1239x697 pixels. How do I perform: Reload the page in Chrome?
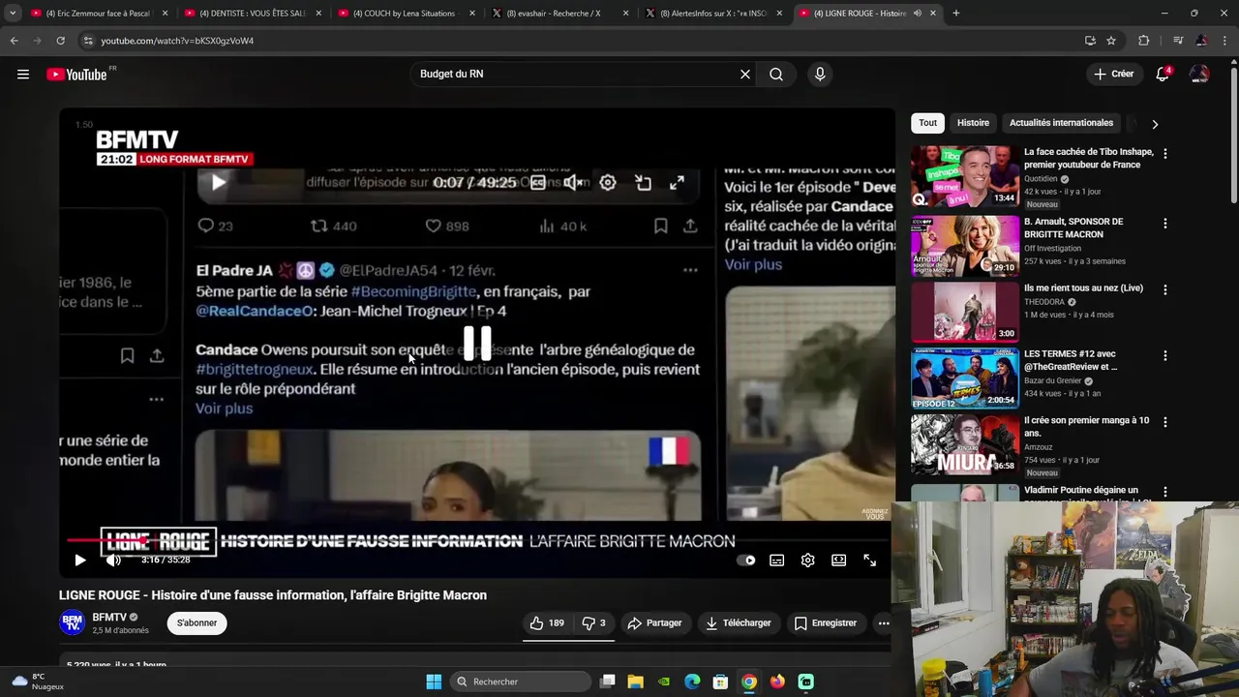(x=60, y=41)
